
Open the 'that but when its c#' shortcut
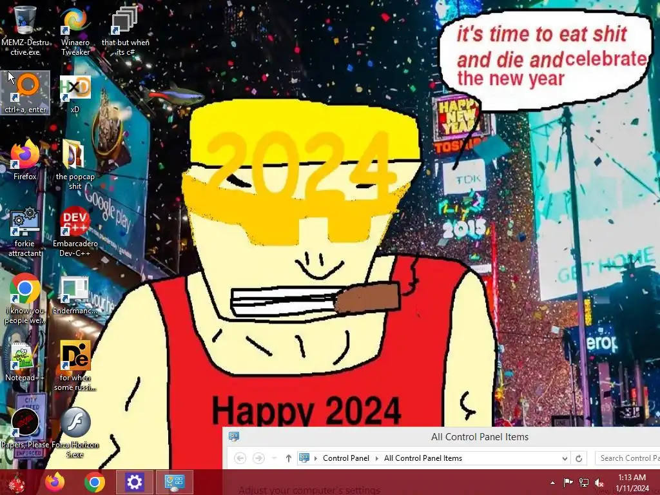tap(125, 31)
